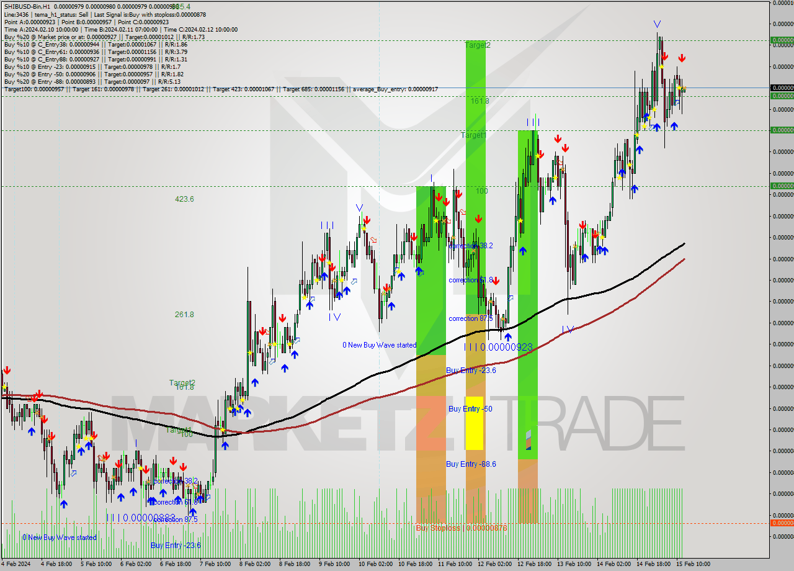Screen dimensions: 794x571
Task: Click the '6 Feb 02:00' time label
Action: pos(136,564)
